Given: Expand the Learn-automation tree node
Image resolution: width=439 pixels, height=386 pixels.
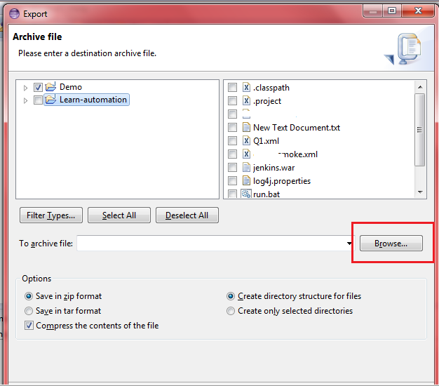Looking at the screenshot, I should (26, 100).
